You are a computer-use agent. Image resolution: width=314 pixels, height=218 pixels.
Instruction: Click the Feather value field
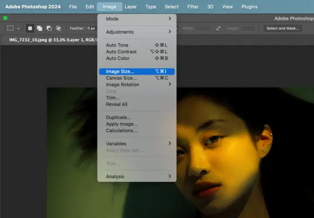coord(92,28)
